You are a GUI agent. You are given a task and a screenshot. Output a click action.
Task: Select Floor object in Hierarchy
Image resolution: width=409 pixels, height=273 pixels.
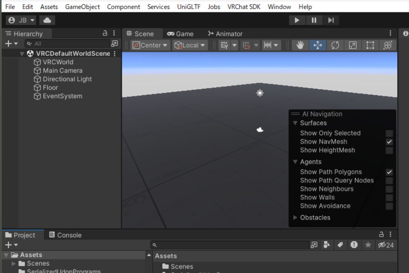click(x=50, y=87)
